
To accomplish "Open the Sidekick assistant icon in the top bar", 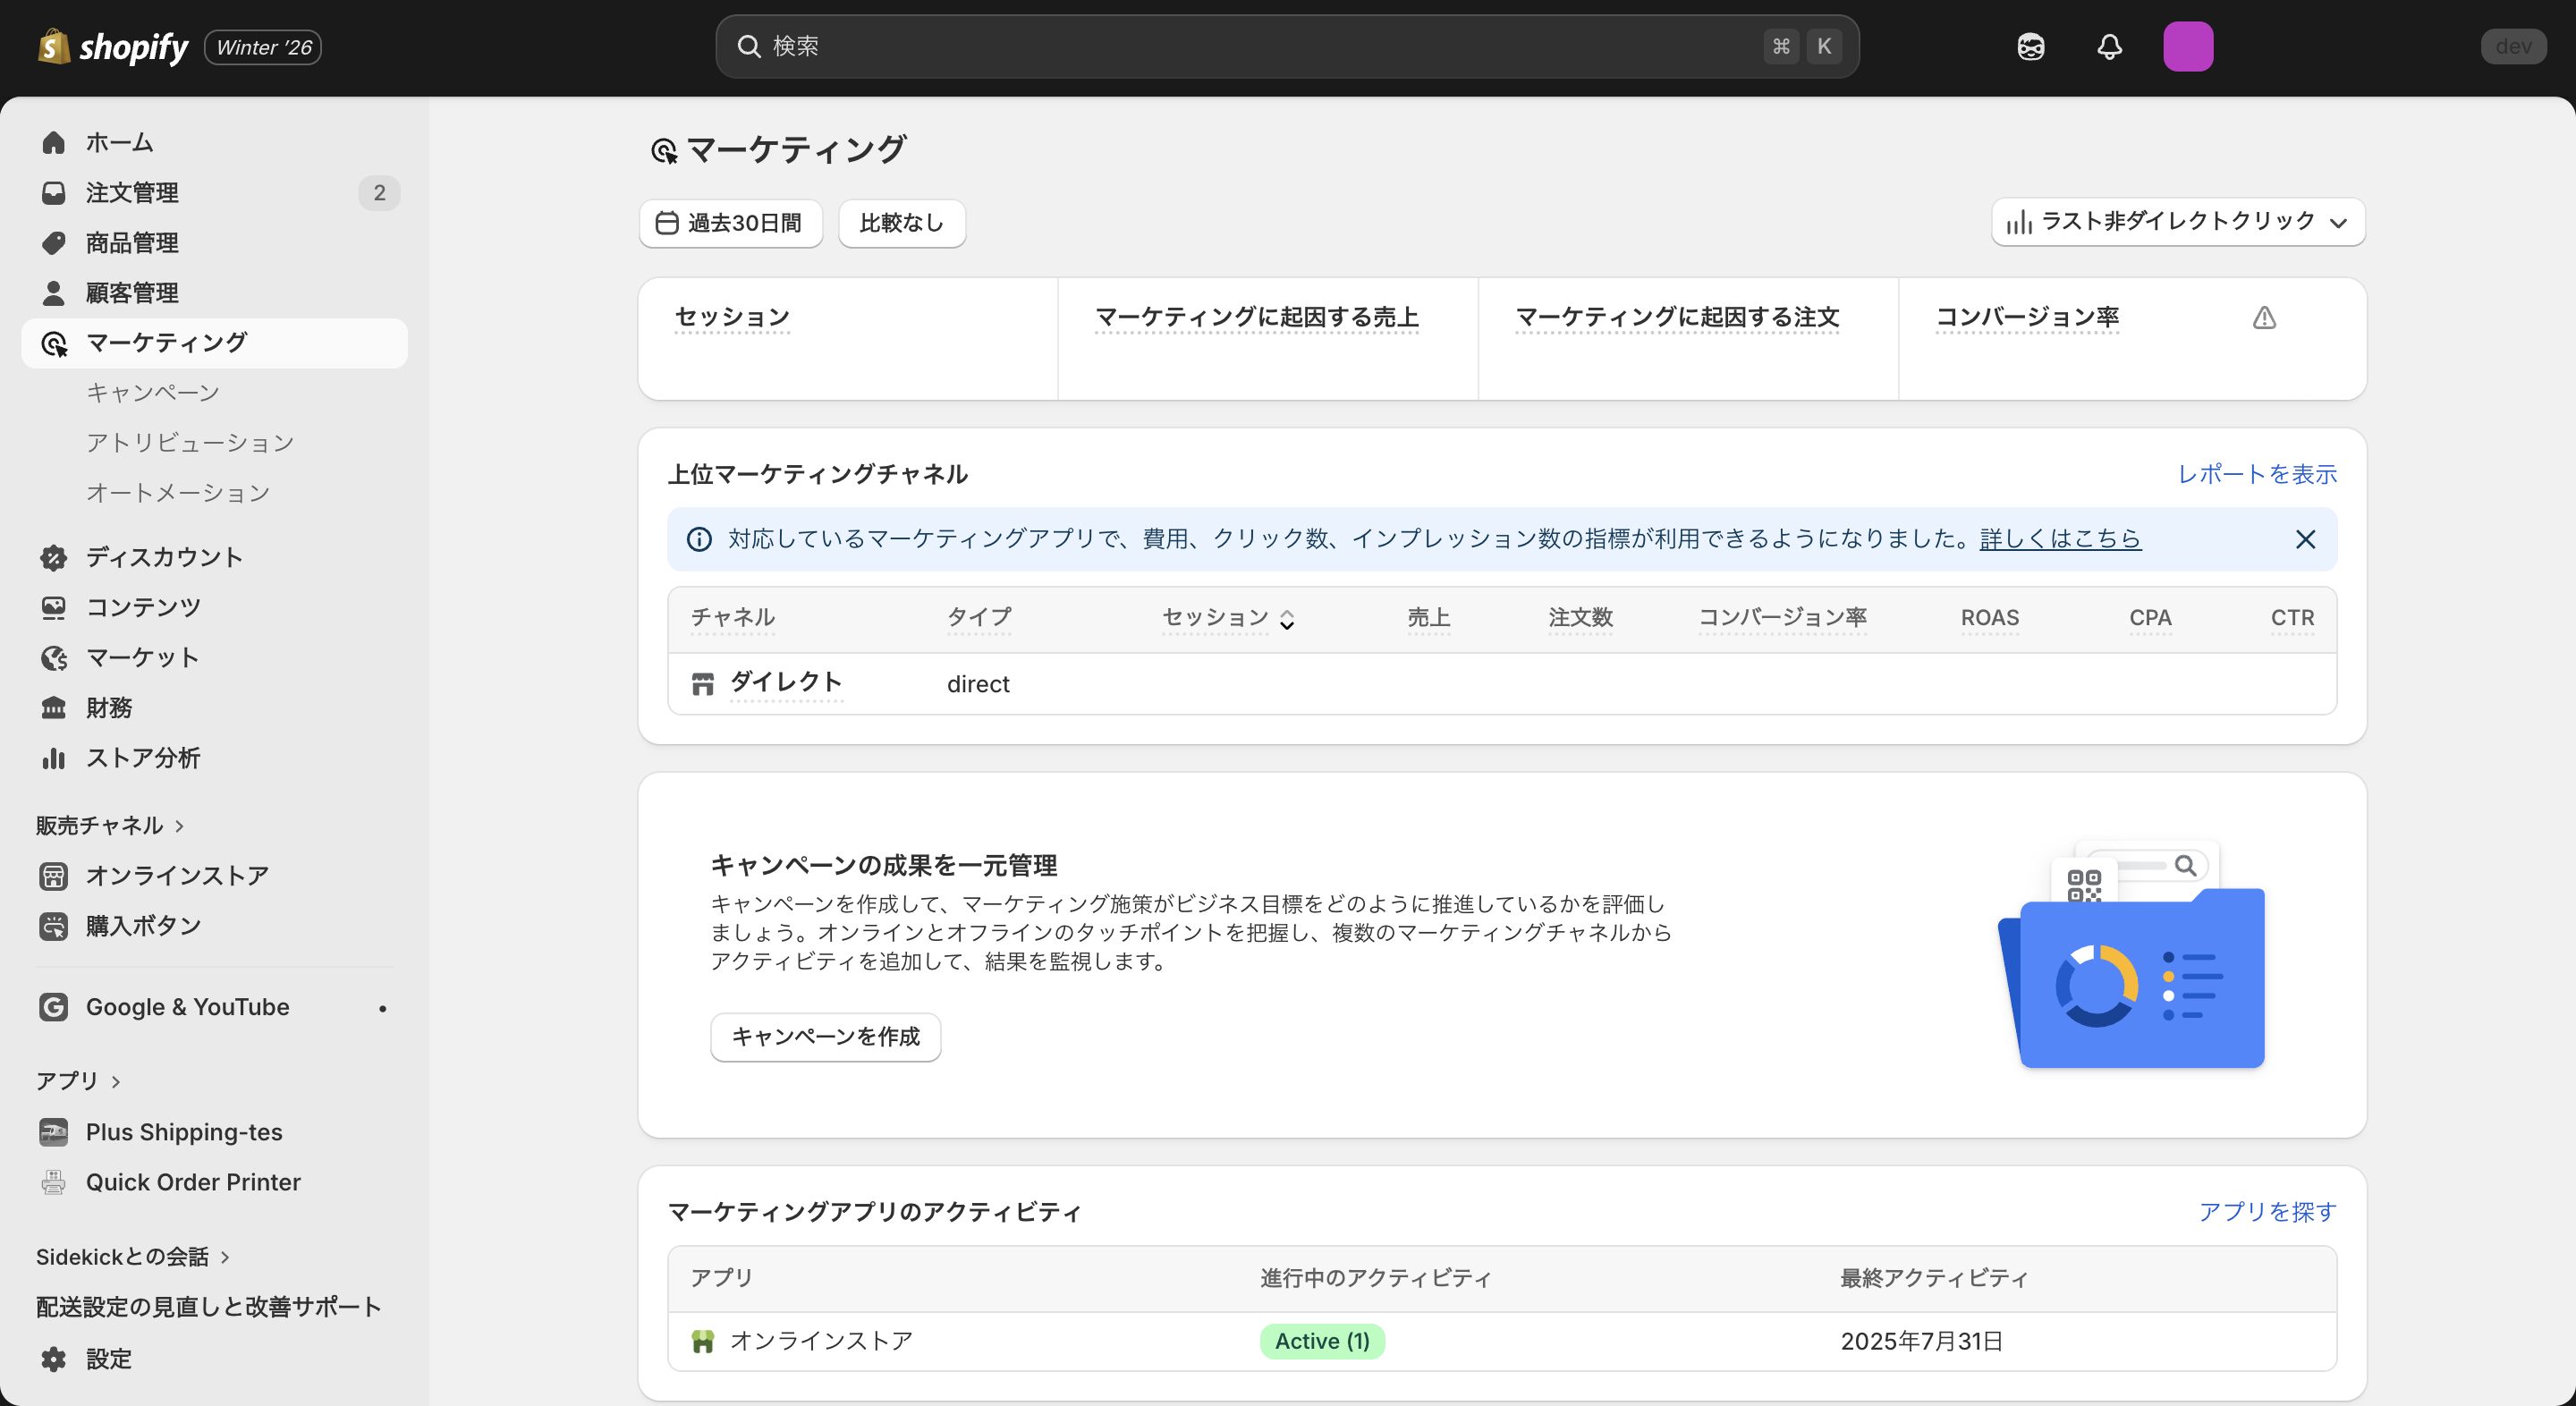I will pyautogui.click(x=2030, y=46).
